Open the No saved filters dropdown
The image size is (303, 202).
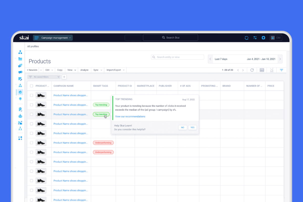click(43, 77)
